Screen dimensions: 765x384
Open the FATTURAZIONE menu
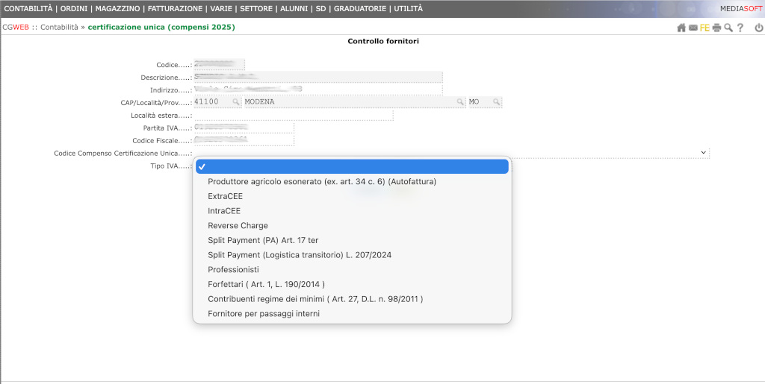coord(175,9)
